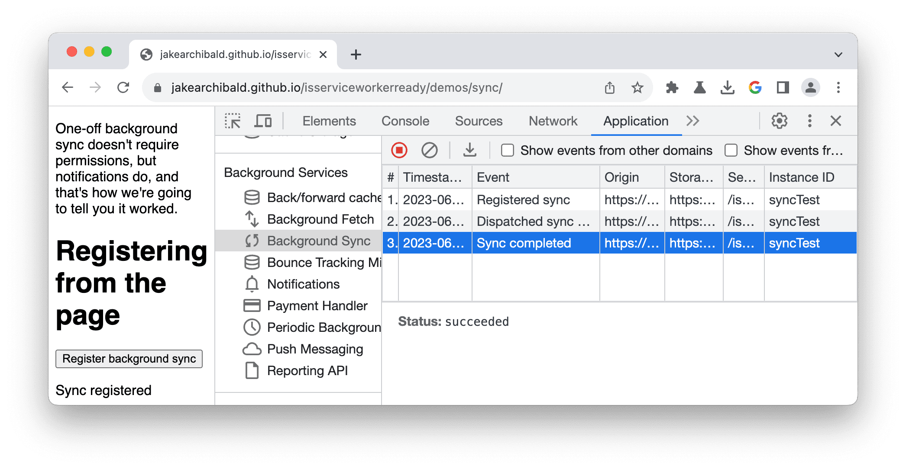
Task: Click the record/stop icon in DevTools
Action: tap(399, 151)
